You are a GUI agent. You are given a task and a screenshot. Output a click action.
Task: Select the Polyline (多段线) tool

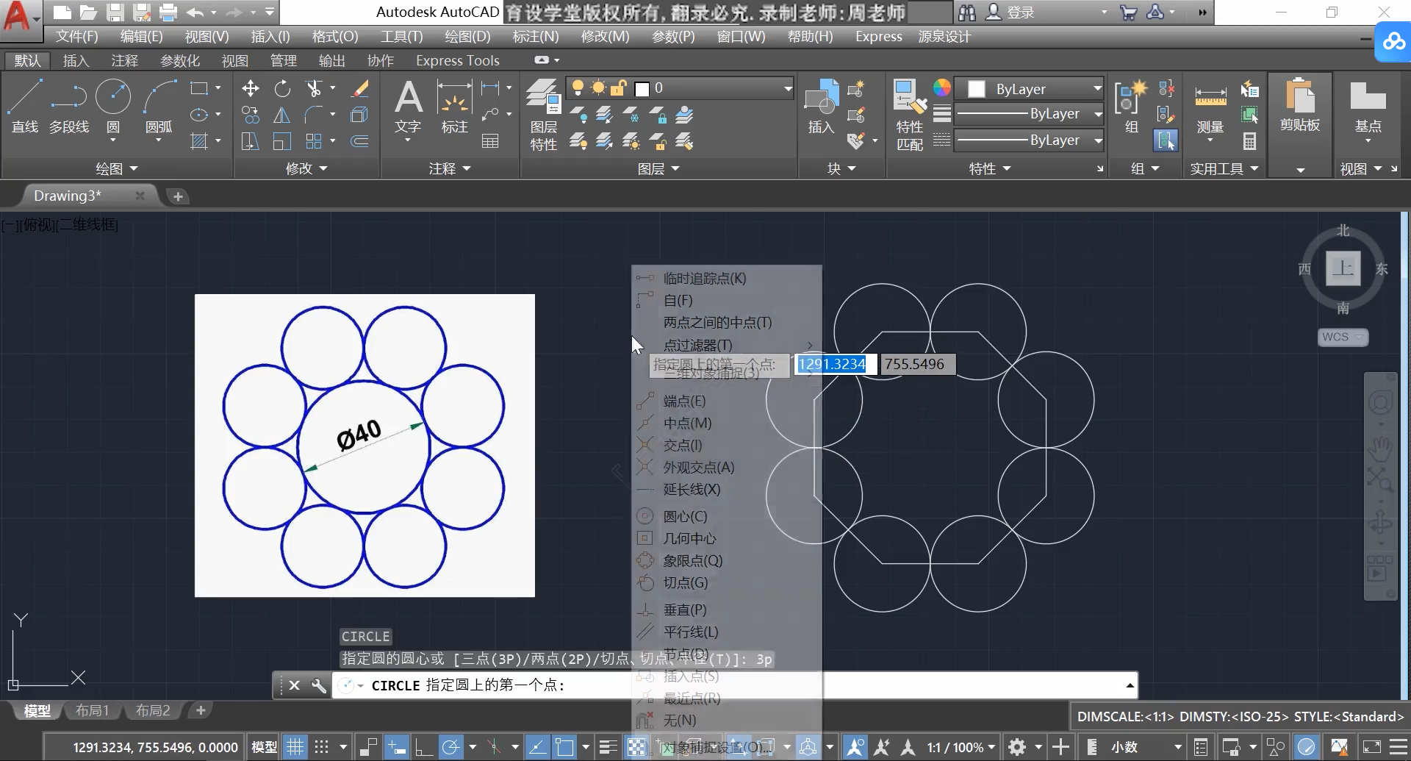tap(69, 107)
